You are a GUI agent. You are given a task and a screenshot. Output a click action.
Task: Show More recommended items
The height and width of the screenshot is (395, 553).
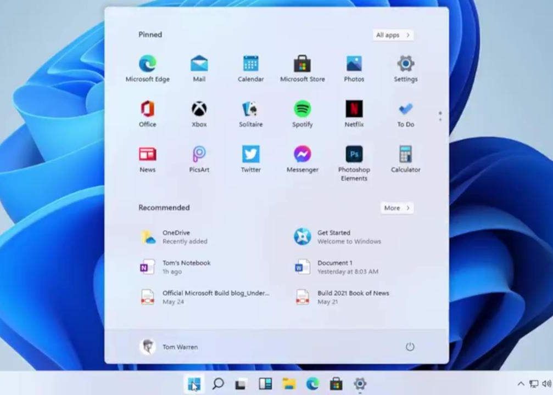(x=396, y=208)
